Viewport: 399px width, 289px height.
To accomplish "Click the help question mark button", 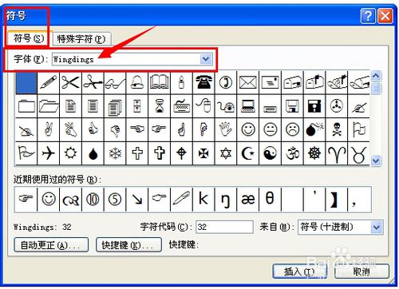I will tap(368, 16).
